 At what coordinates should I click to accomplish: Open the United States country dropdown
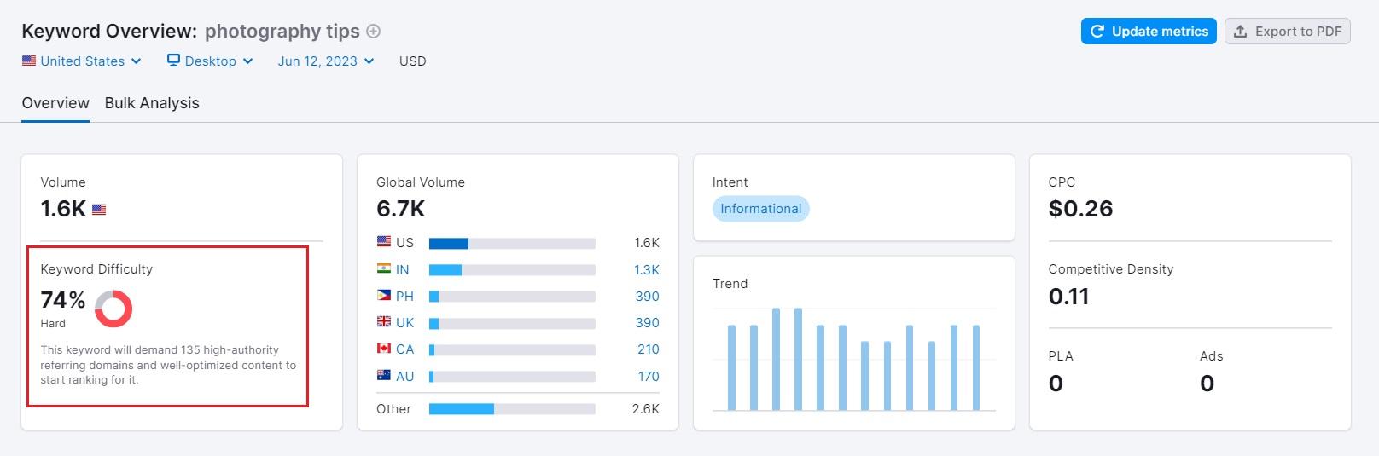click(82, 61)
